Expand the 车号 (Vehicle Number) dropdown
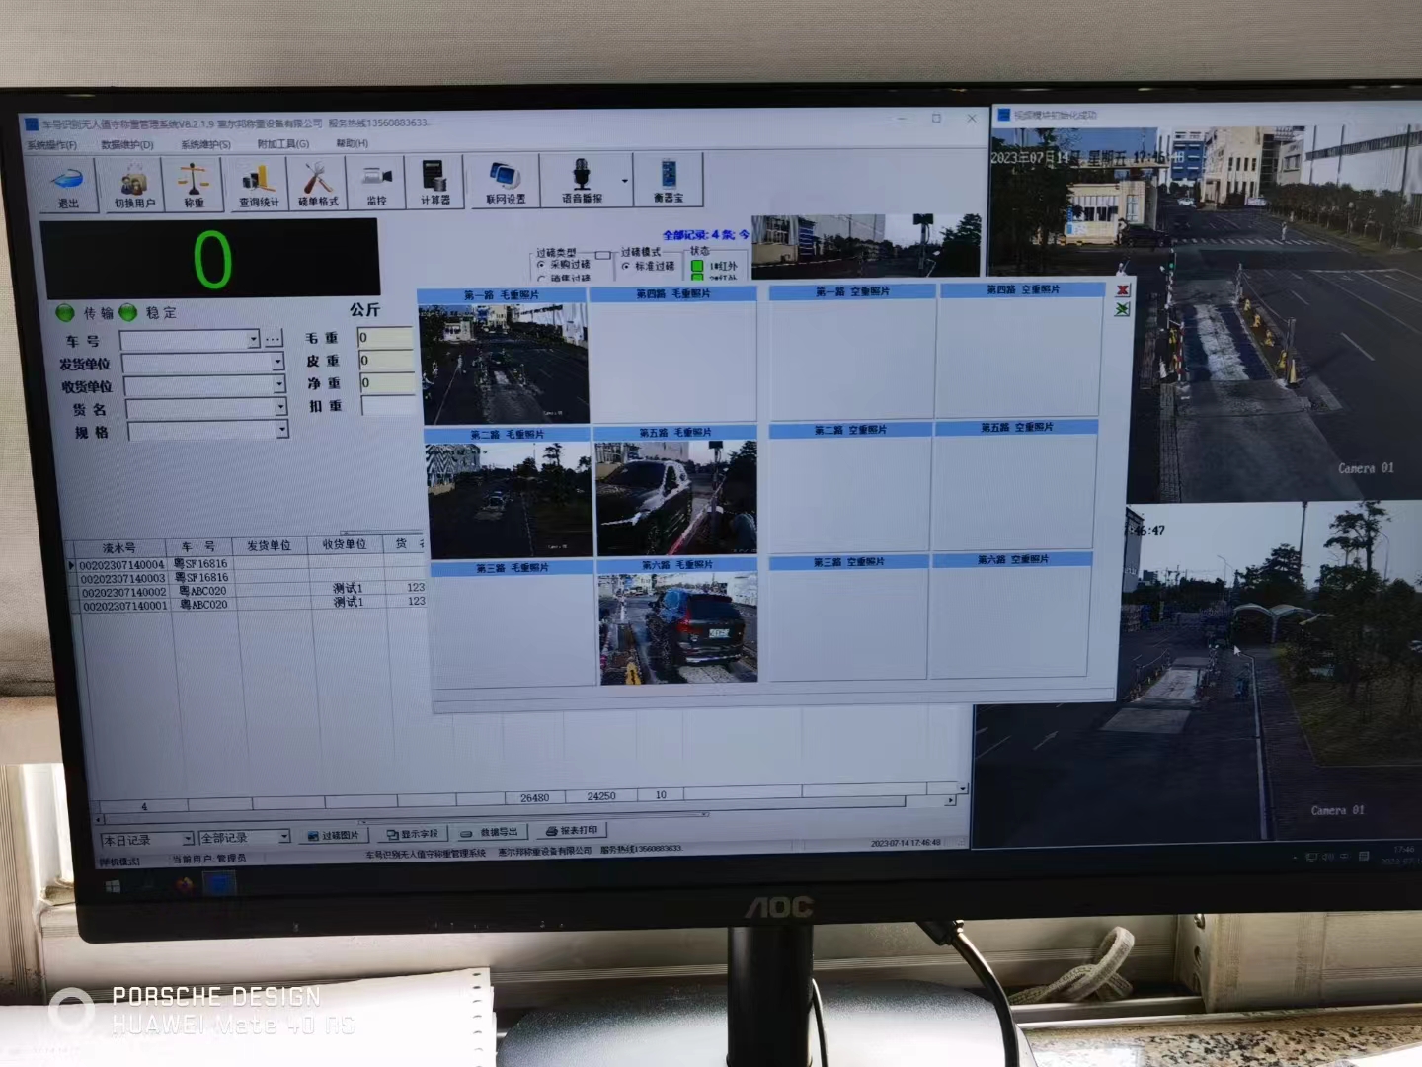 click(254, 339)
